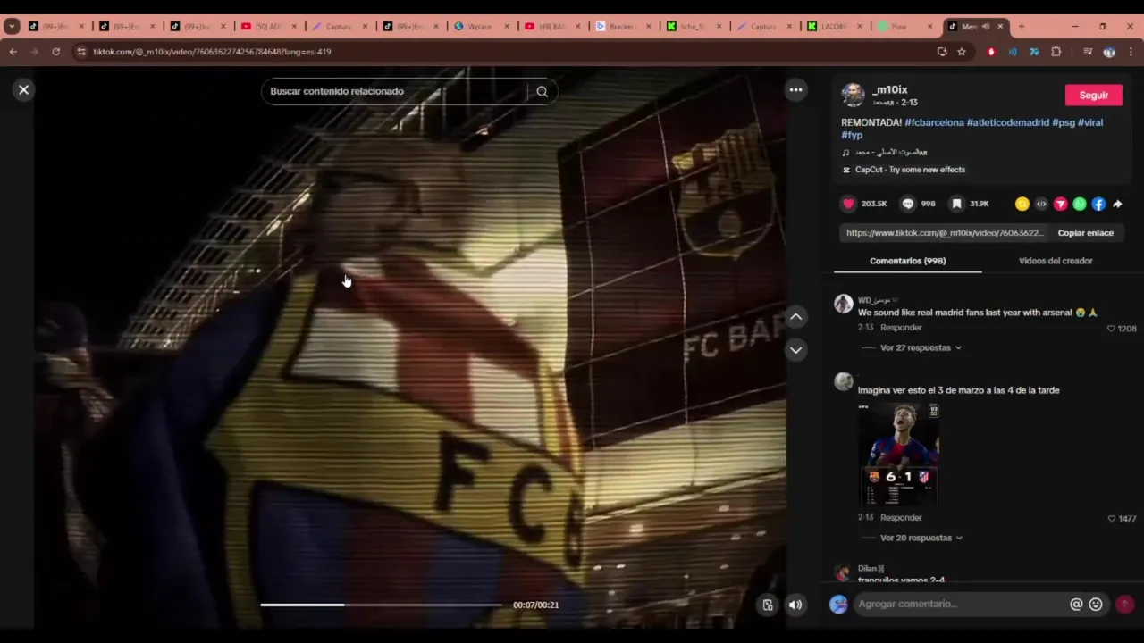Share video via Facebook icon
This screenshot has height=643, width=1144.
(x=1098, y=204)
